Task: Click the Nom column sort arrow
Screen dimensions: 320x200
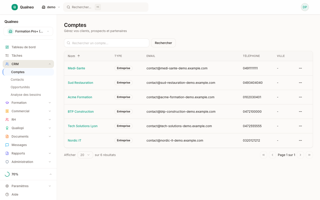Action: [x=79, y=56]
